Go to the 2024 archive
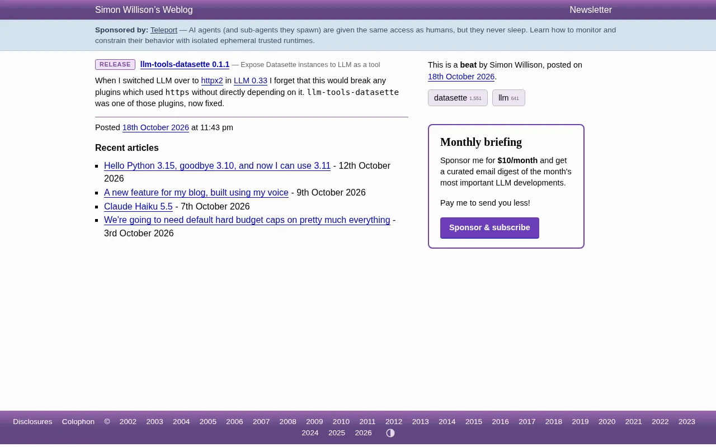 coord(310,433)
